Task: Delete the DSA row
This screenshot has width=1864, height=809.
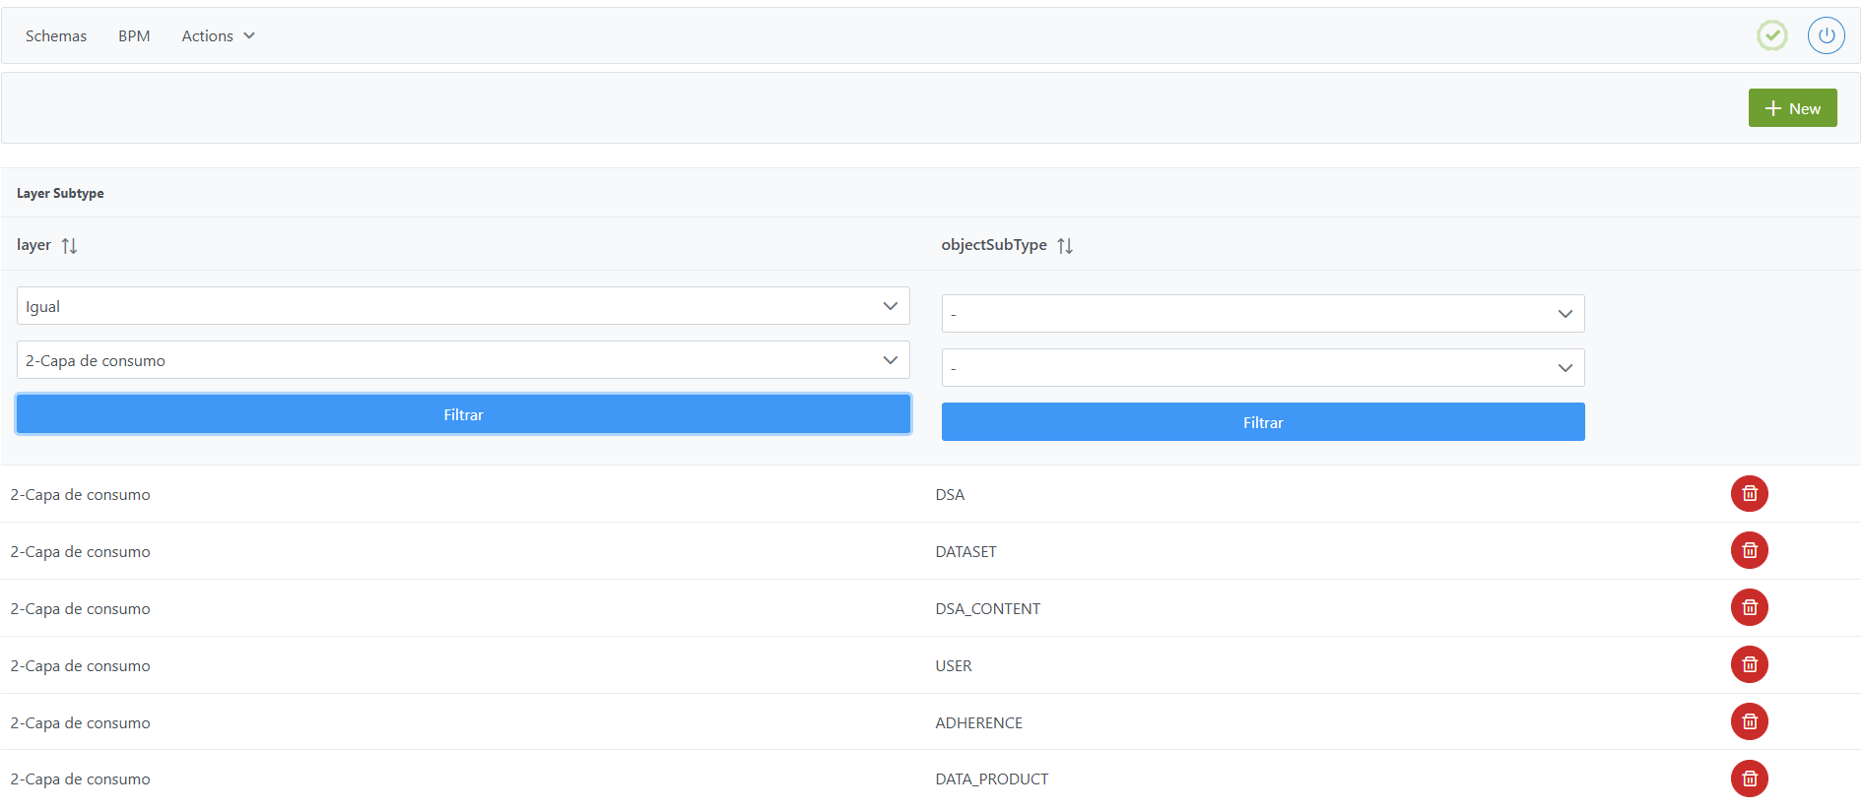Action: coord(1749,494)
